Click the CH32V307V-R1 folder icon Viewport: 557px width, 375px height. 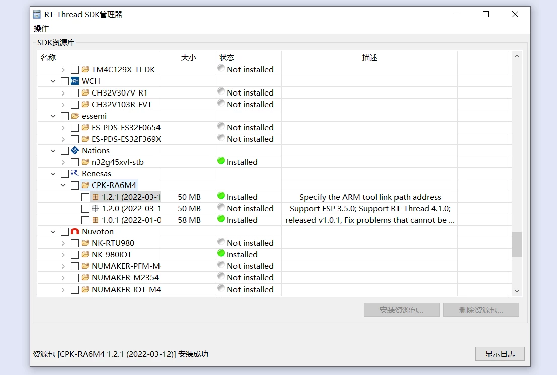85,92
